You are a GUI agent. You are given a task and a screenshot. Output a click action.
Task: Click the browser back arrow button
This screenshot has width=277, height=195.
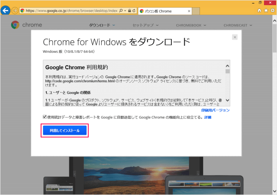[5, 11]
